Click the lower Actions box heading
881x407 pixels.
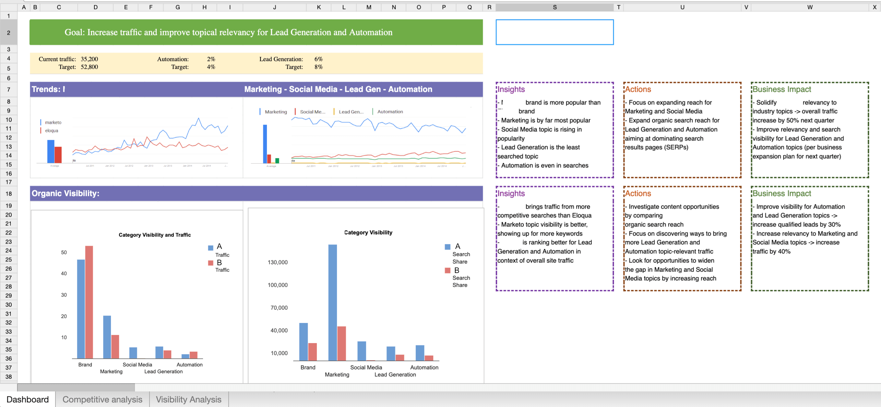coord(638,194)
